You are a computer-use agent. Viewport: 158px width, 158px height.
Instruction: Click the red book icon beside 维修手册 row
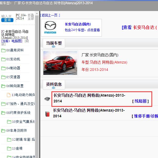(47, 114)
